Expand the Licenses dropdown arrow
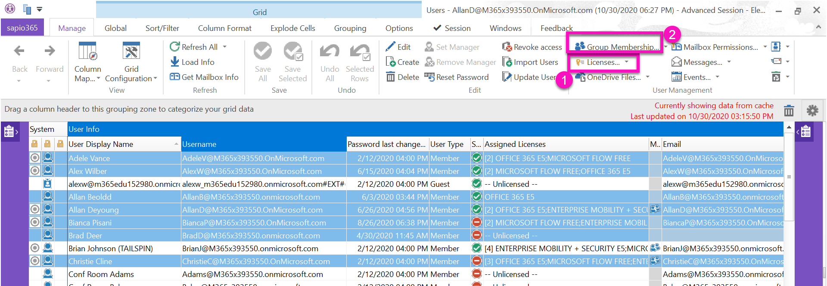The image size is (827, 286). point(627,62)
